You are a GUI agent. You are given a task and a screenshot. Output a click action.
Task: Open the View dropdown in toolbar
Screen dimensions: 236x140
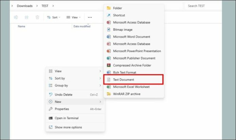[72, 17]
